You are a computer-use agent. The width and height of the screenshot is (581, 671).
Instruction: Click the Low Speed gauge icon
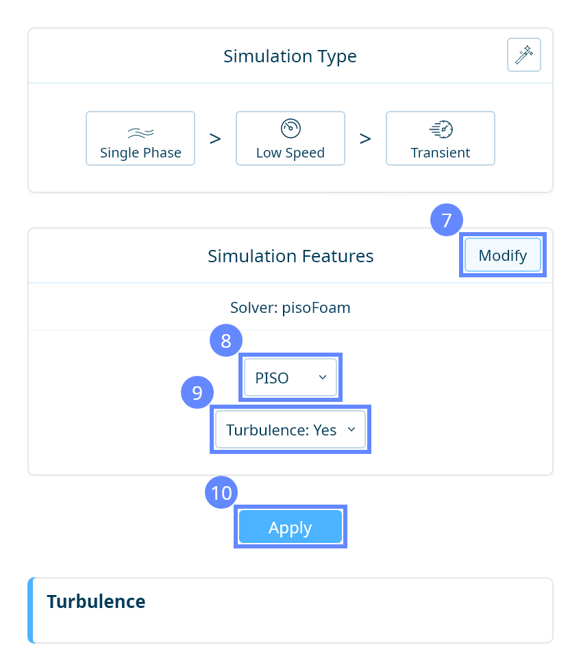(x=290, y=128)
